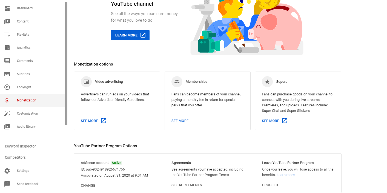Click SEE AGREEMENTS button
387x193 pixels.
click(187, 185)
